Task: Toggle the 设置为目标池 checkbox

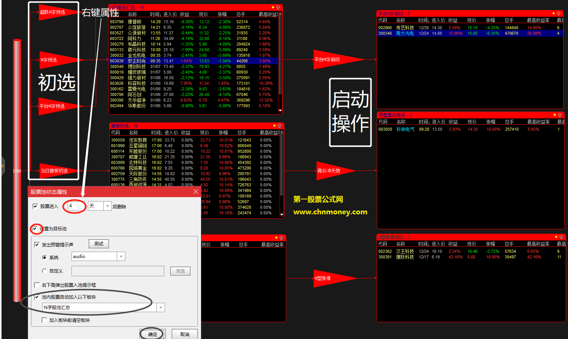Action: 35,228
